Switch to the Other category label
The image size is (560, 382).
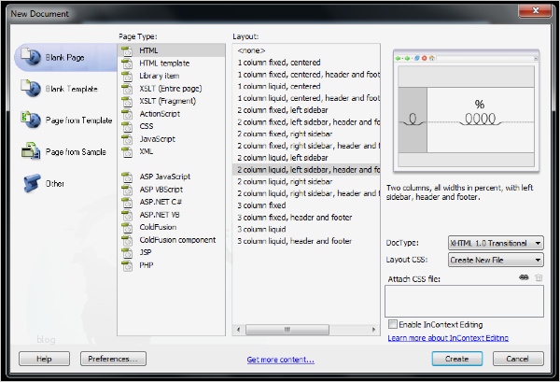(55, 183)
